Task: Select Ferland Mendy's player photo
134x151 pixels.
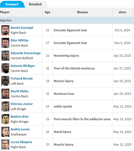Action: point(5,81)
